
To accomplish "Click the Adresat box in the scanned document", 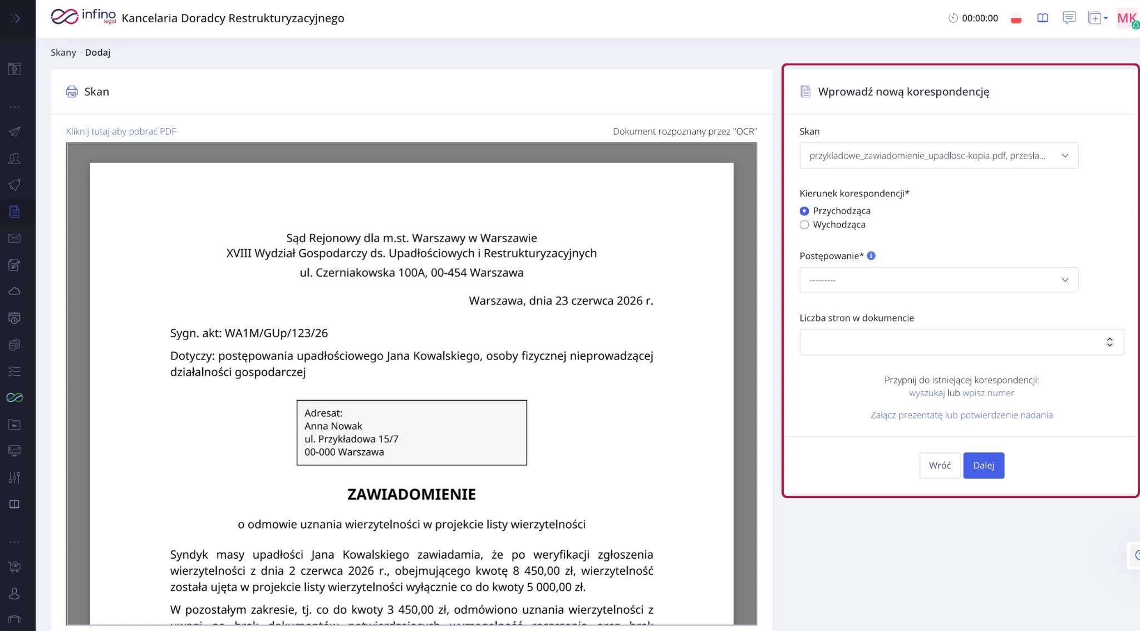I will (x=411, y=433).
